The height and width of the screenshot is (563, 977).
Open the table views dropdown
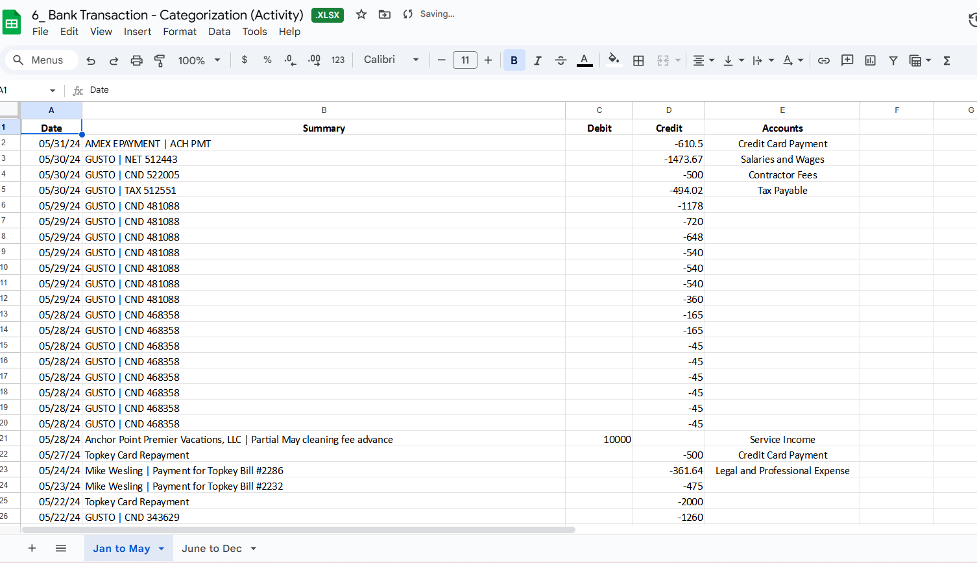(x=920, y=60)
